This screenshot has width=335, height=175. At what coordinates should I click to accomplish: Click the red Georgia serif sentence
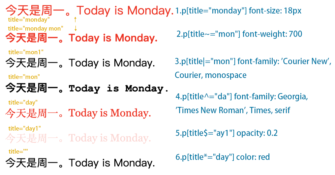(78, 113)
